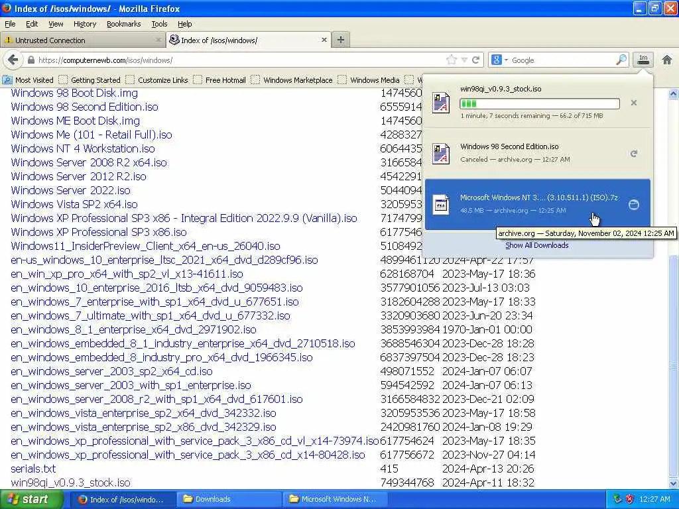679x509 pixels.
Task: Click the Google search input field
Action: (x=562, y=60)
